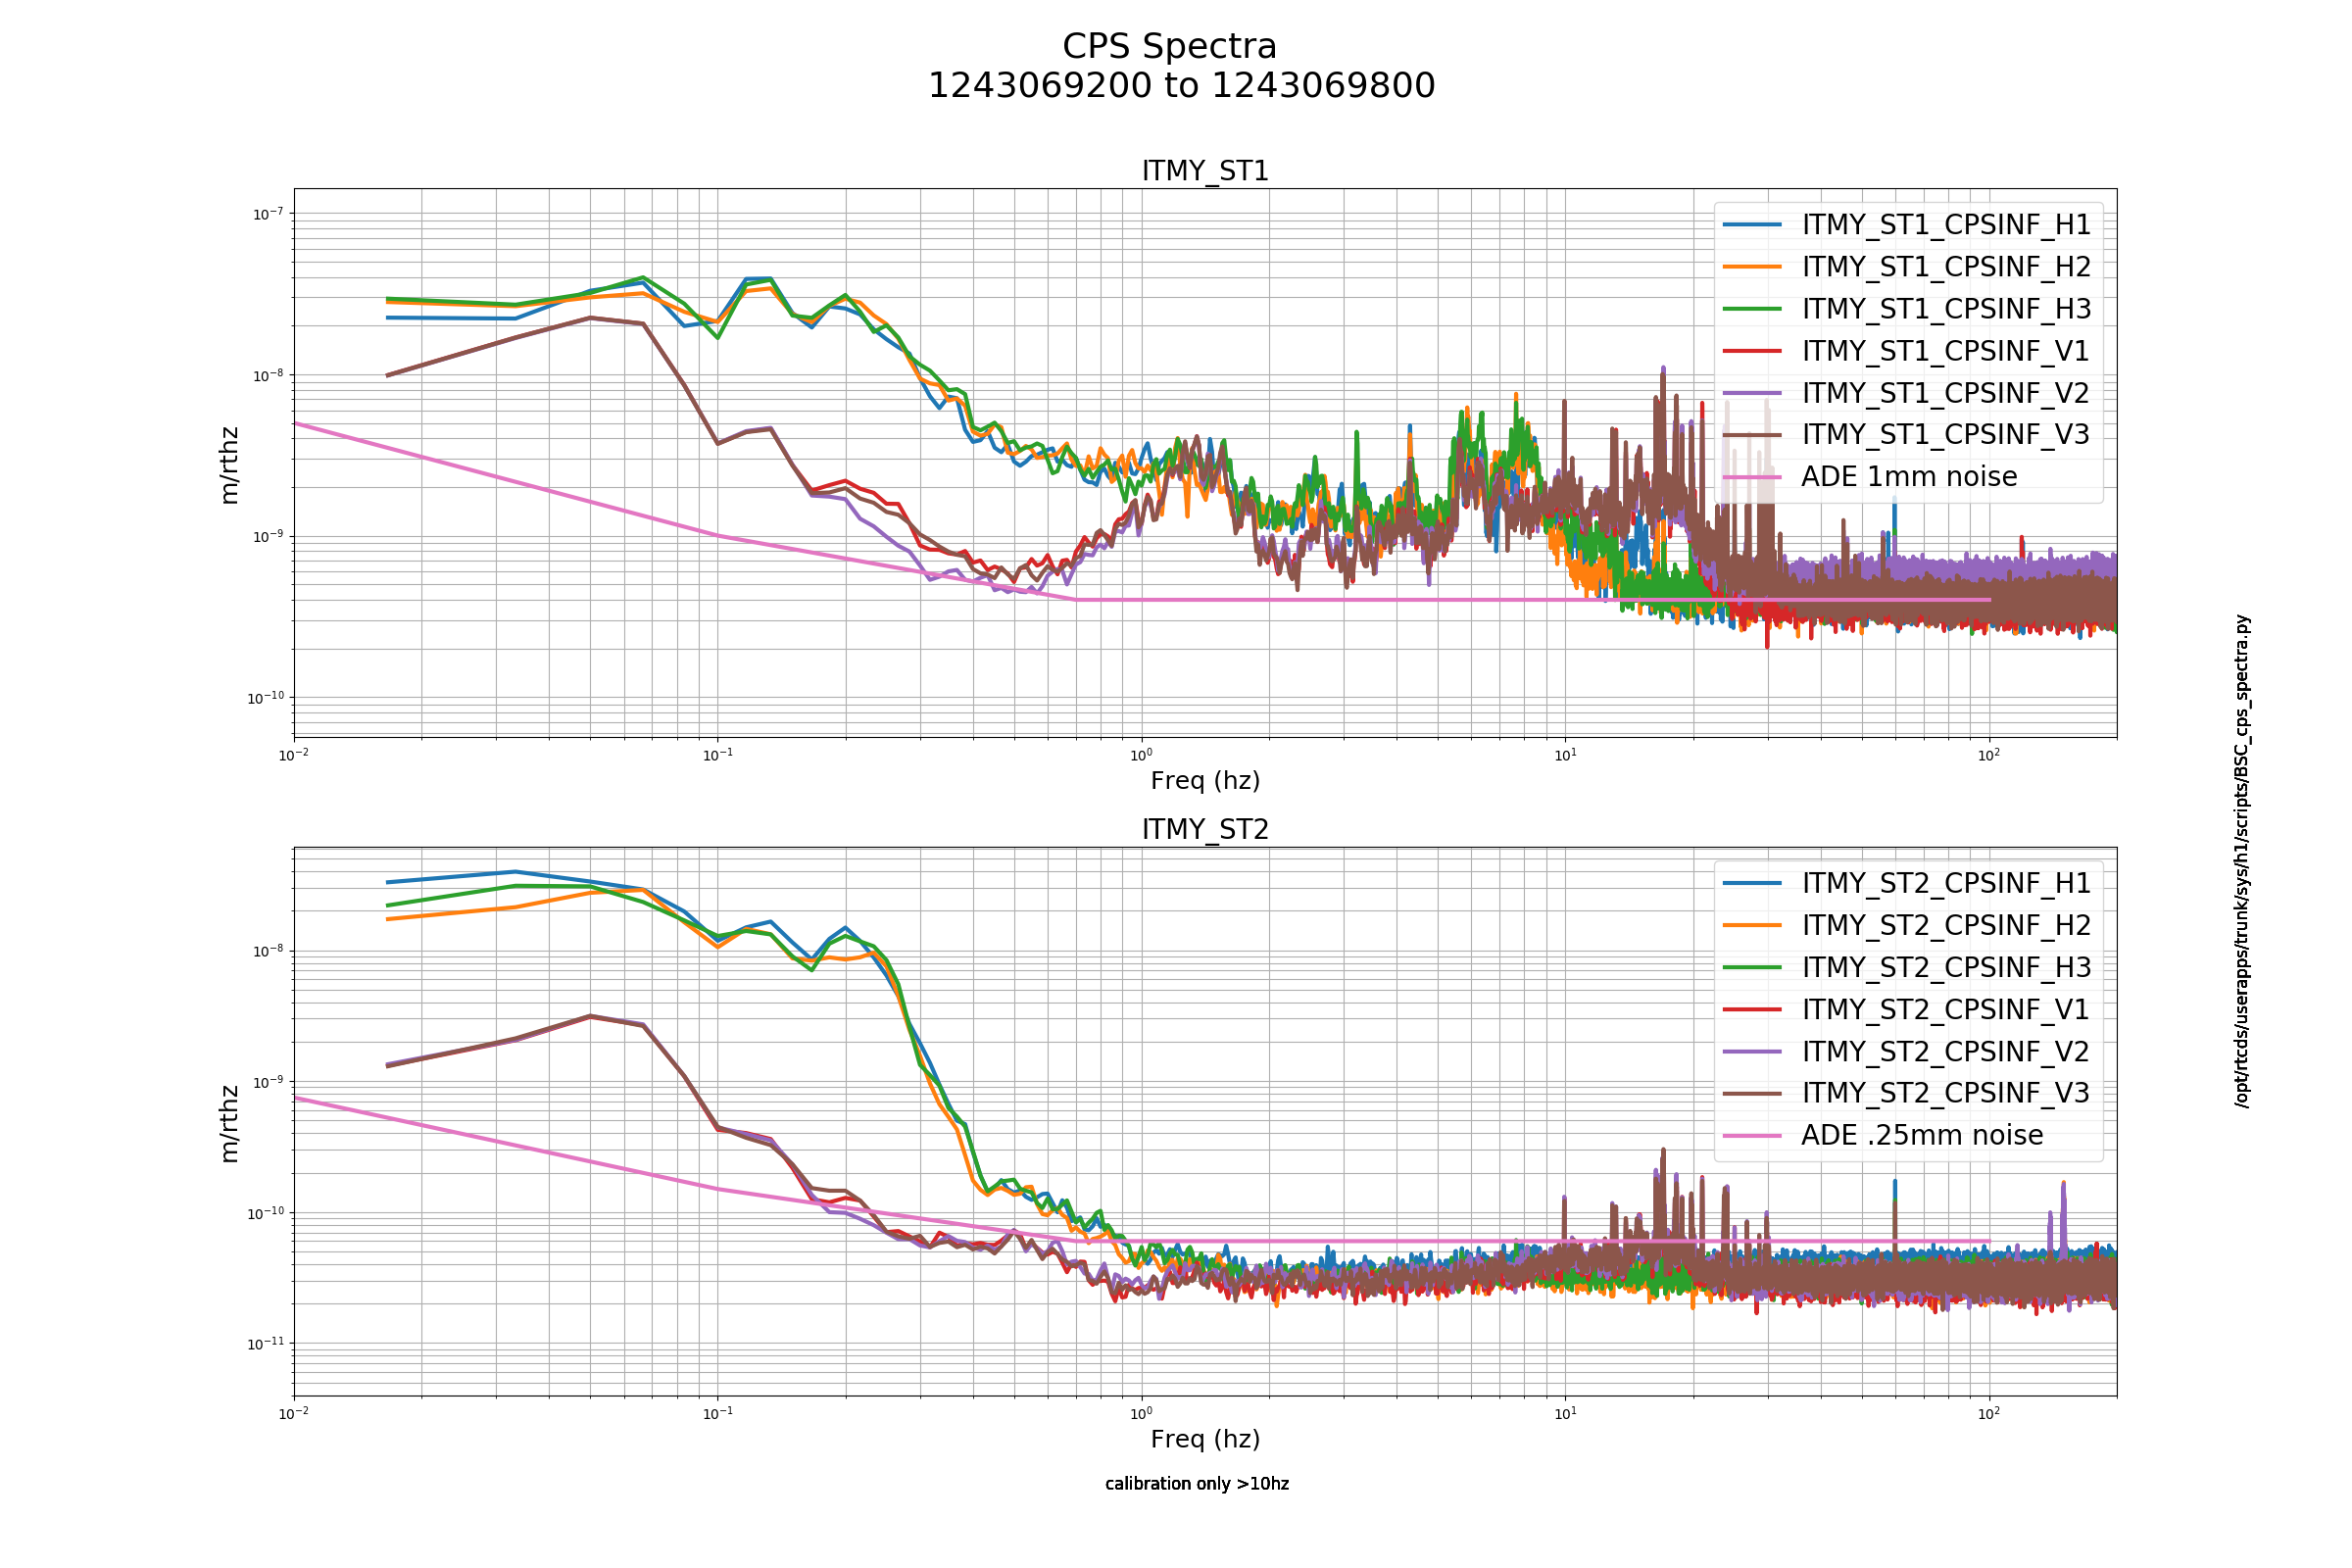The height and width of the screenshot is (1568, 2352).
Task: Click the green line sample beside ITMY_ST1_CPSINF_H3
Action: point(1753,309)
